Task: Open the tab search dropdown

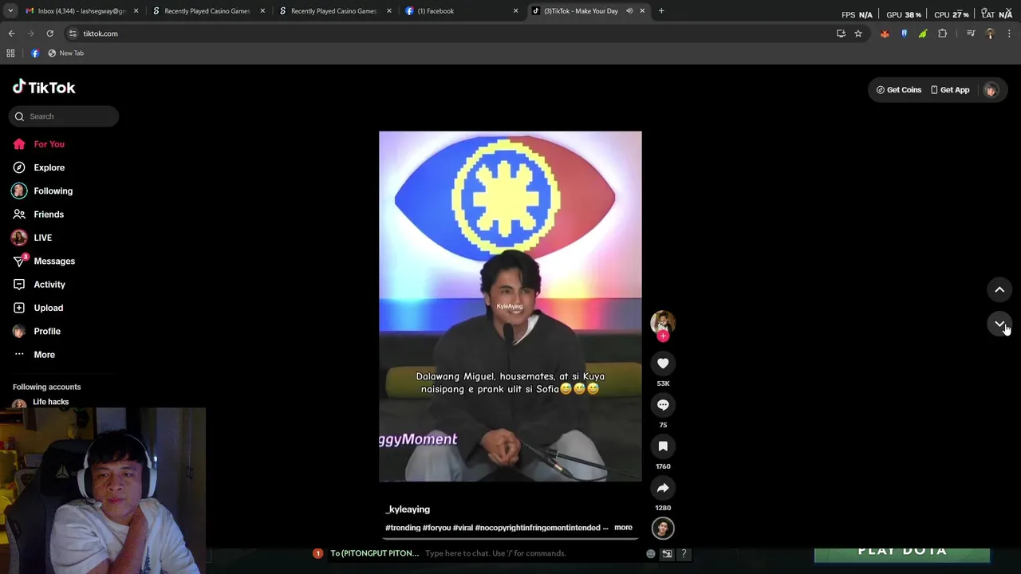Action: click(x=10, y=11)
